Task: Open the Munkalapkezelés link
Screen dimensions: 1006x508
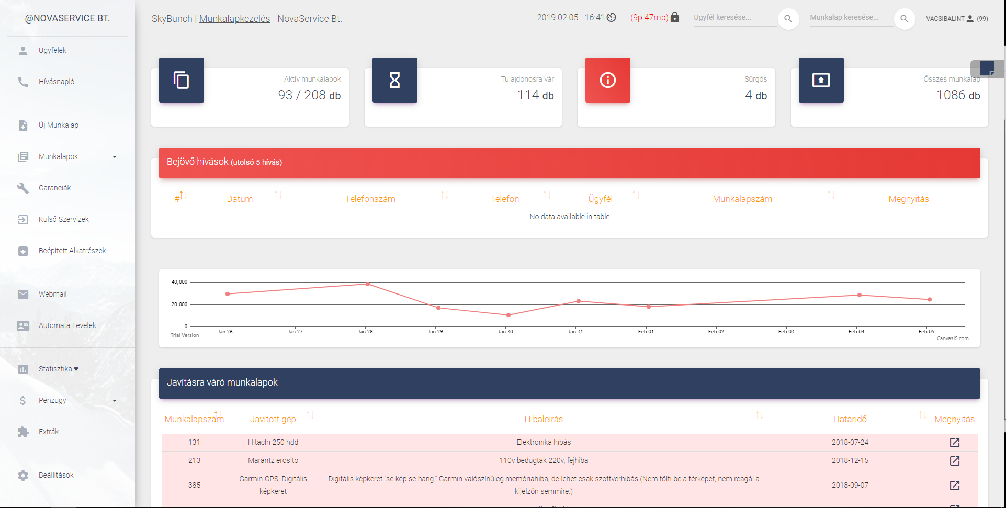Action: click(x=234, y=18)
